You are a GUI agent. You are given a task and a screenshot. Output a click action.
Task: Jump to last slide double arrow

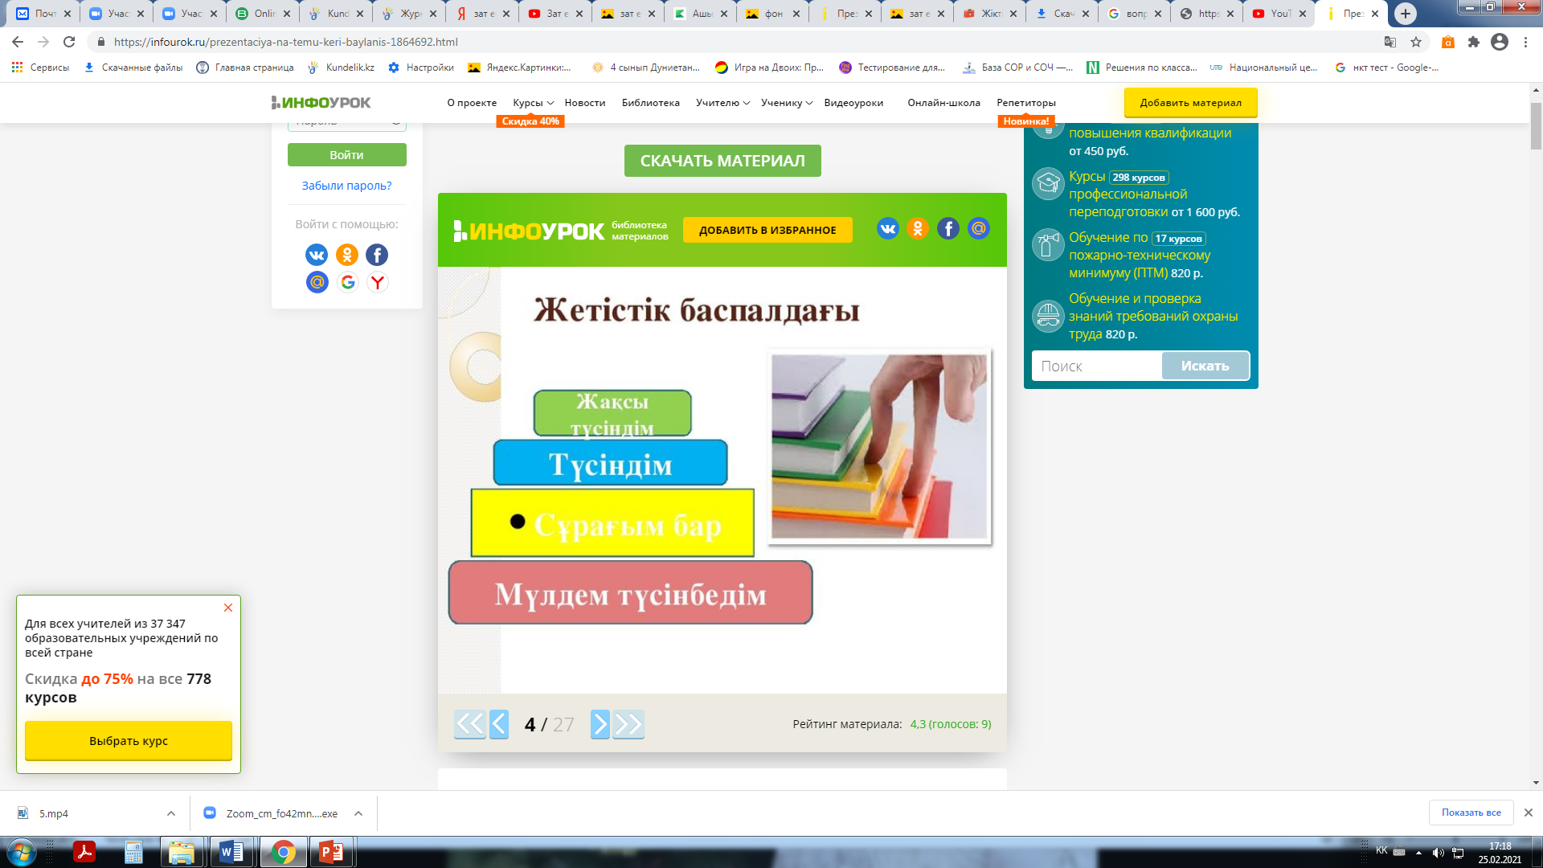point(628,724)
